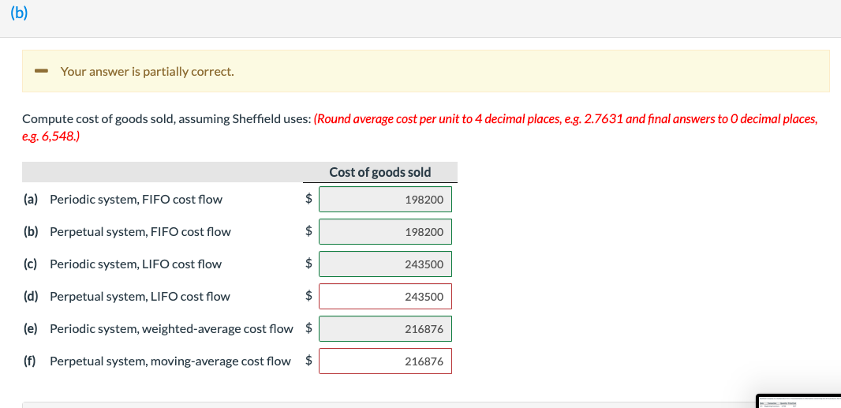Image resolution: width=841 pixels, height=408 pixels.
Task: Click the '(a) Periodic system, FIFO cost flow' label
Action: click(x=123, y=200)
